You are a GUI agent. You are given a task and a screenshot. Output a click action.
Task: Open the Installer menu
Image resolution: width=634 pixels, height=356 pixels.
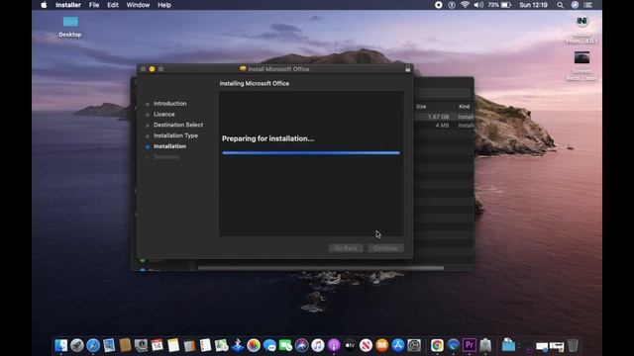pos(68,5)
